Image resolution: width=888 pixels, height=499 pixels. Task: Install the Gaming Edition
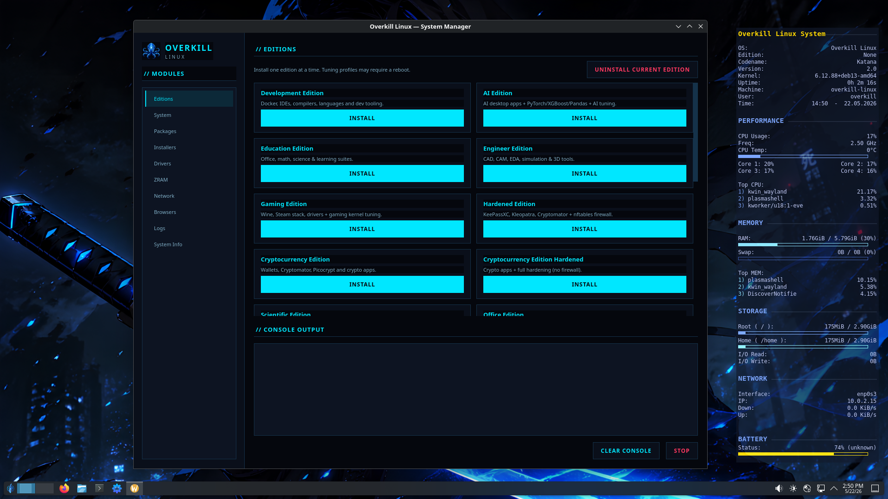(x=362, y=229)
